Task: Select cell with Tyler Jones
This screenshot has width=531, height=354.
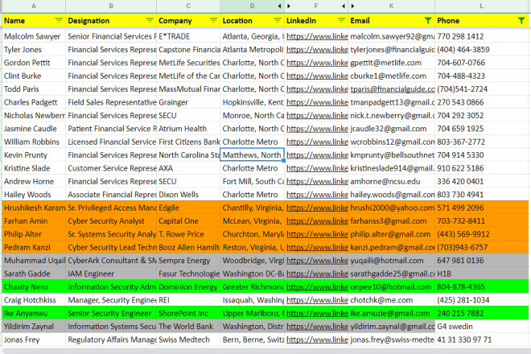Action: pyautogui.click(x=34, y=49)
